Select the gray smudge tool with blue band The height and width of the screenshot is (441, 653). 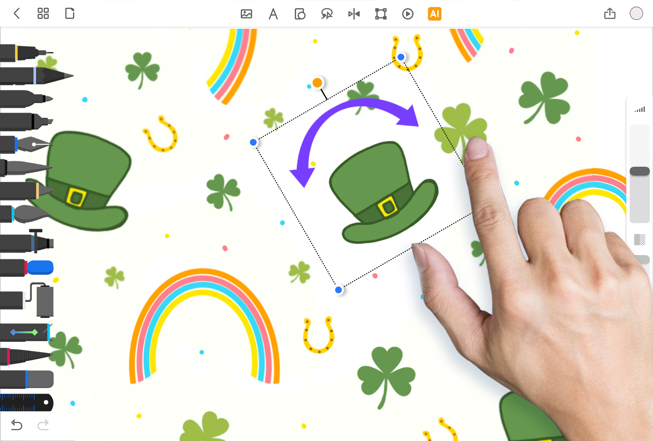tap(27, 379)
